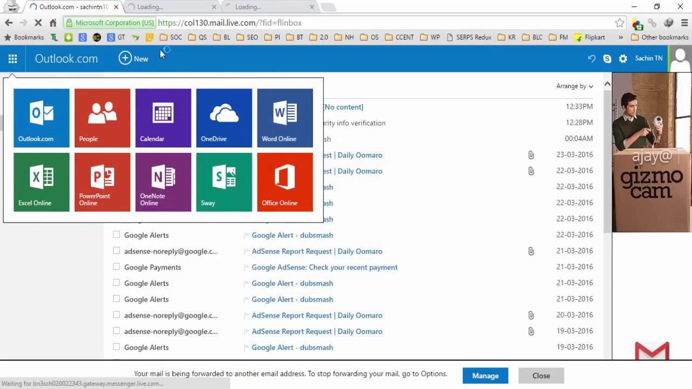This screenshot has width=692, height=389.
Task: Open the Other bookmarks folder
Action: (x=660, y=37)
